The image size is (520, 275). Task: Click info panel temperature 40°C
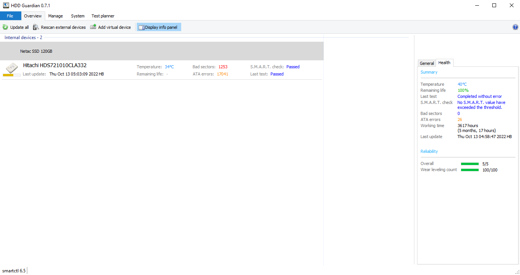click(462, 84)
